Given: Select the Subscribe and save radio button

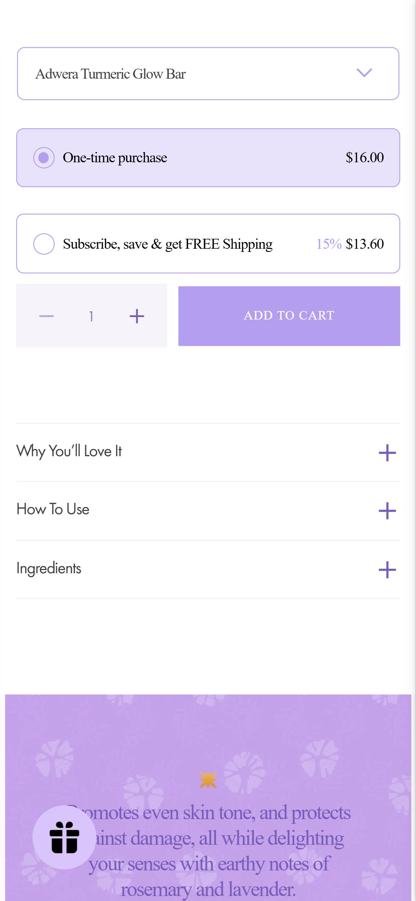Looking at the screenshot, I should click(x=44, y=244).
